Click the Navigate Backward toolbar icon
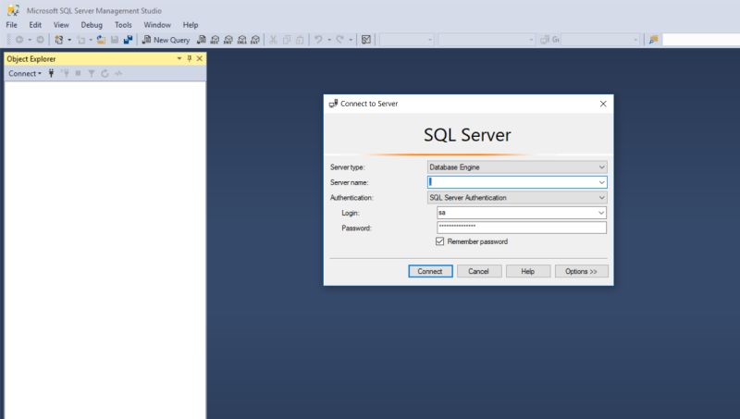 pos(19,40)
